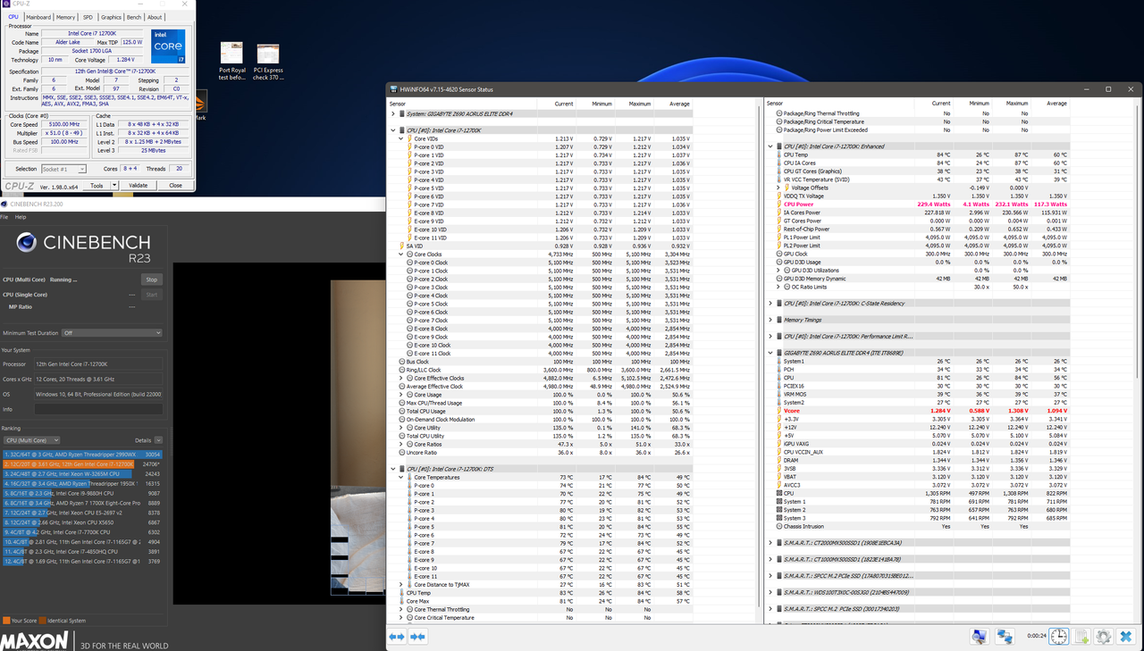1144x651 pixels.
Task: Click HWiNFO collapse sensors columns arrows icon
Action: pos(417,636)
